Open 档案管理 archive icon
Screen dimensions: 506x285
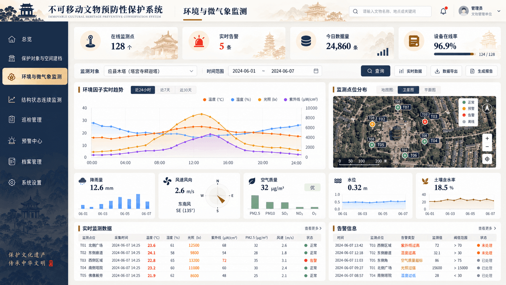point(12,162)
